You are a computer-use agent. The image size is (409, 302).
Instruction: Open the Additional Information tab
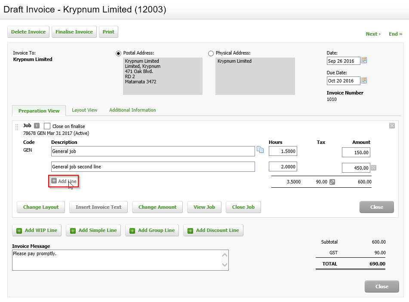click(132, 110)
